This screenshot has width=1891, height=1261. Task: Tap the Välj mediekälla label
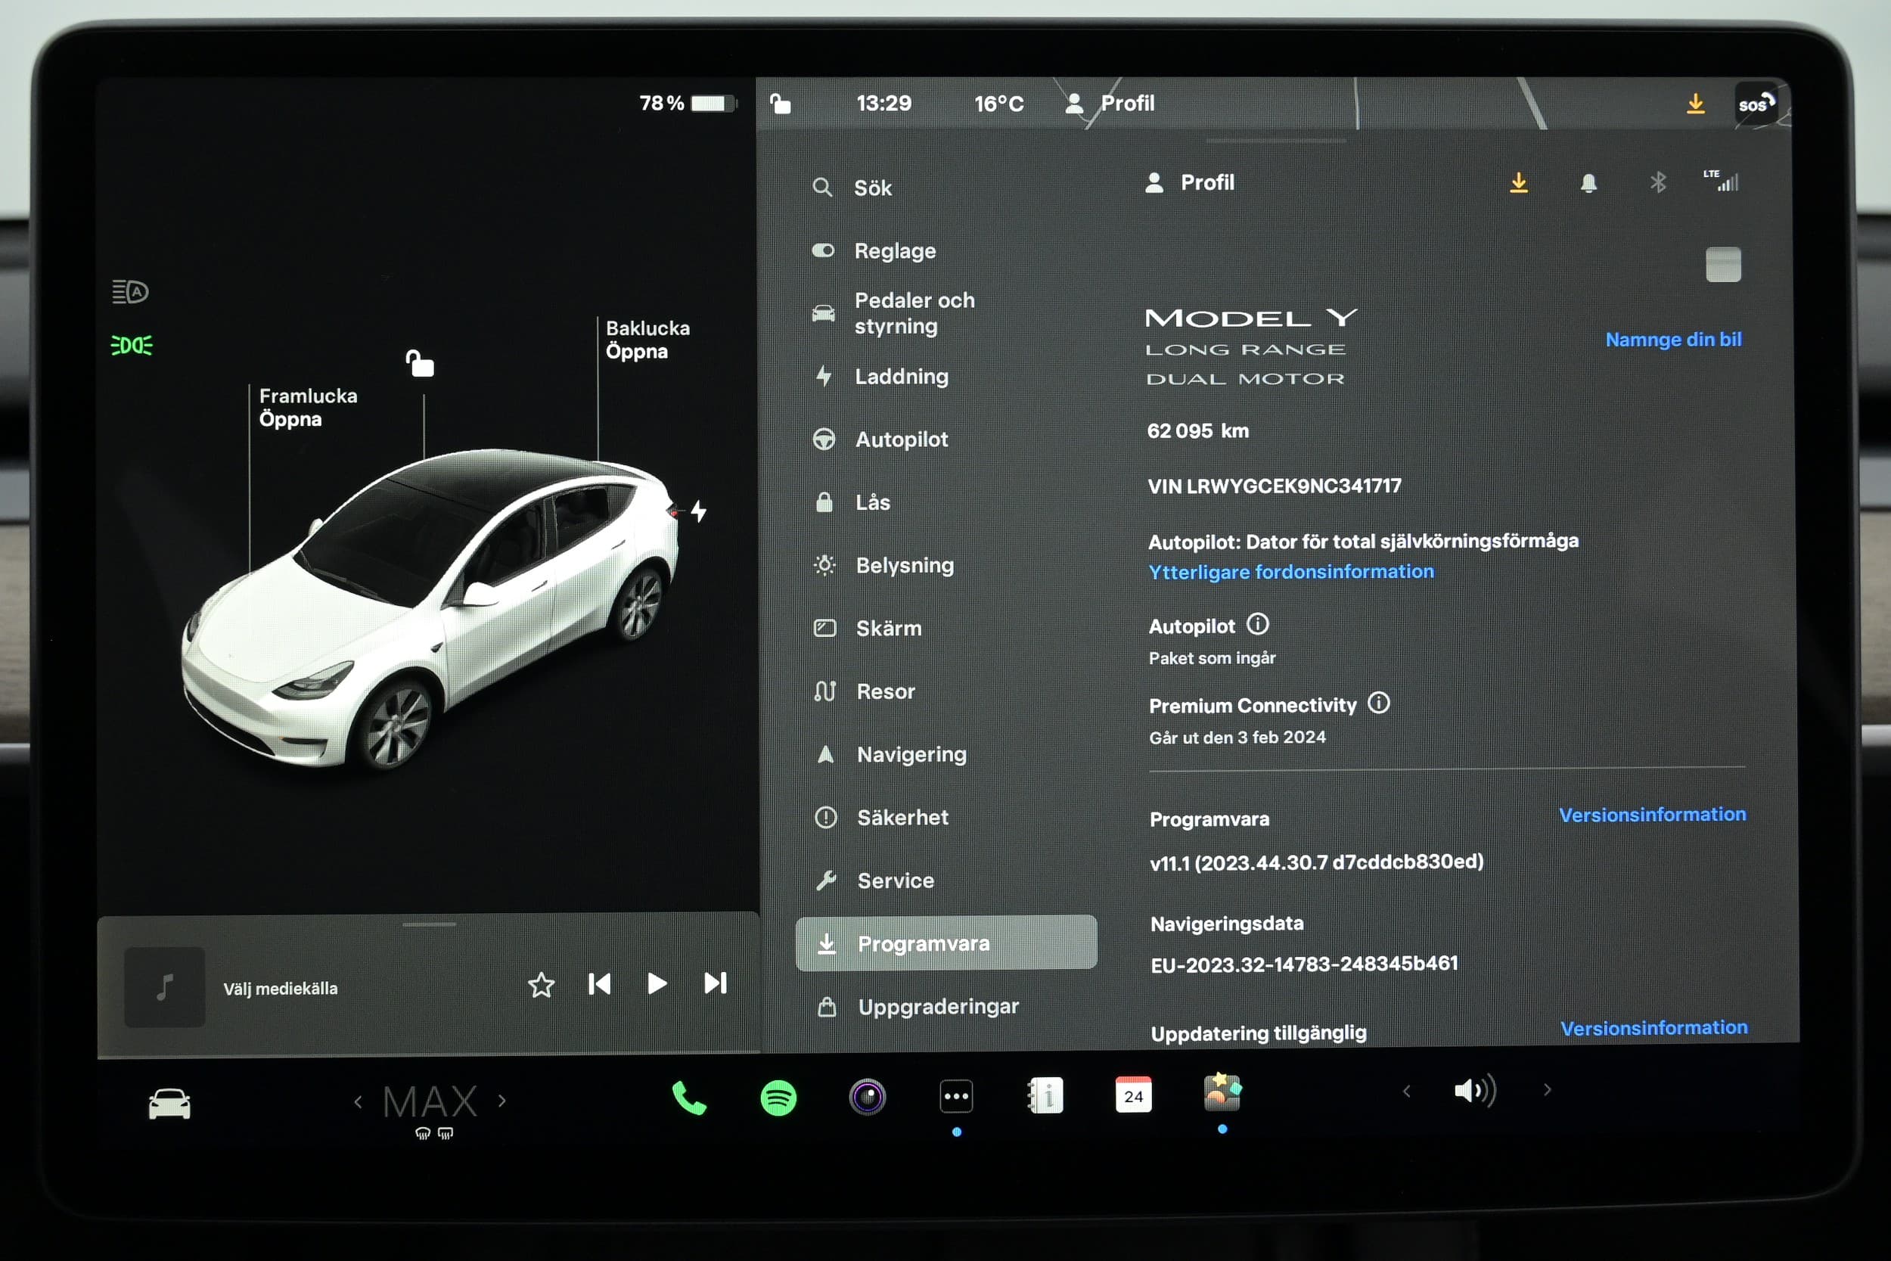click(281, 989)
